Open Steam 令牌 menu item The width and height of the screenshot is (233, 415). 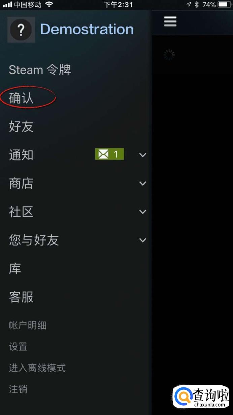[40, 70]
